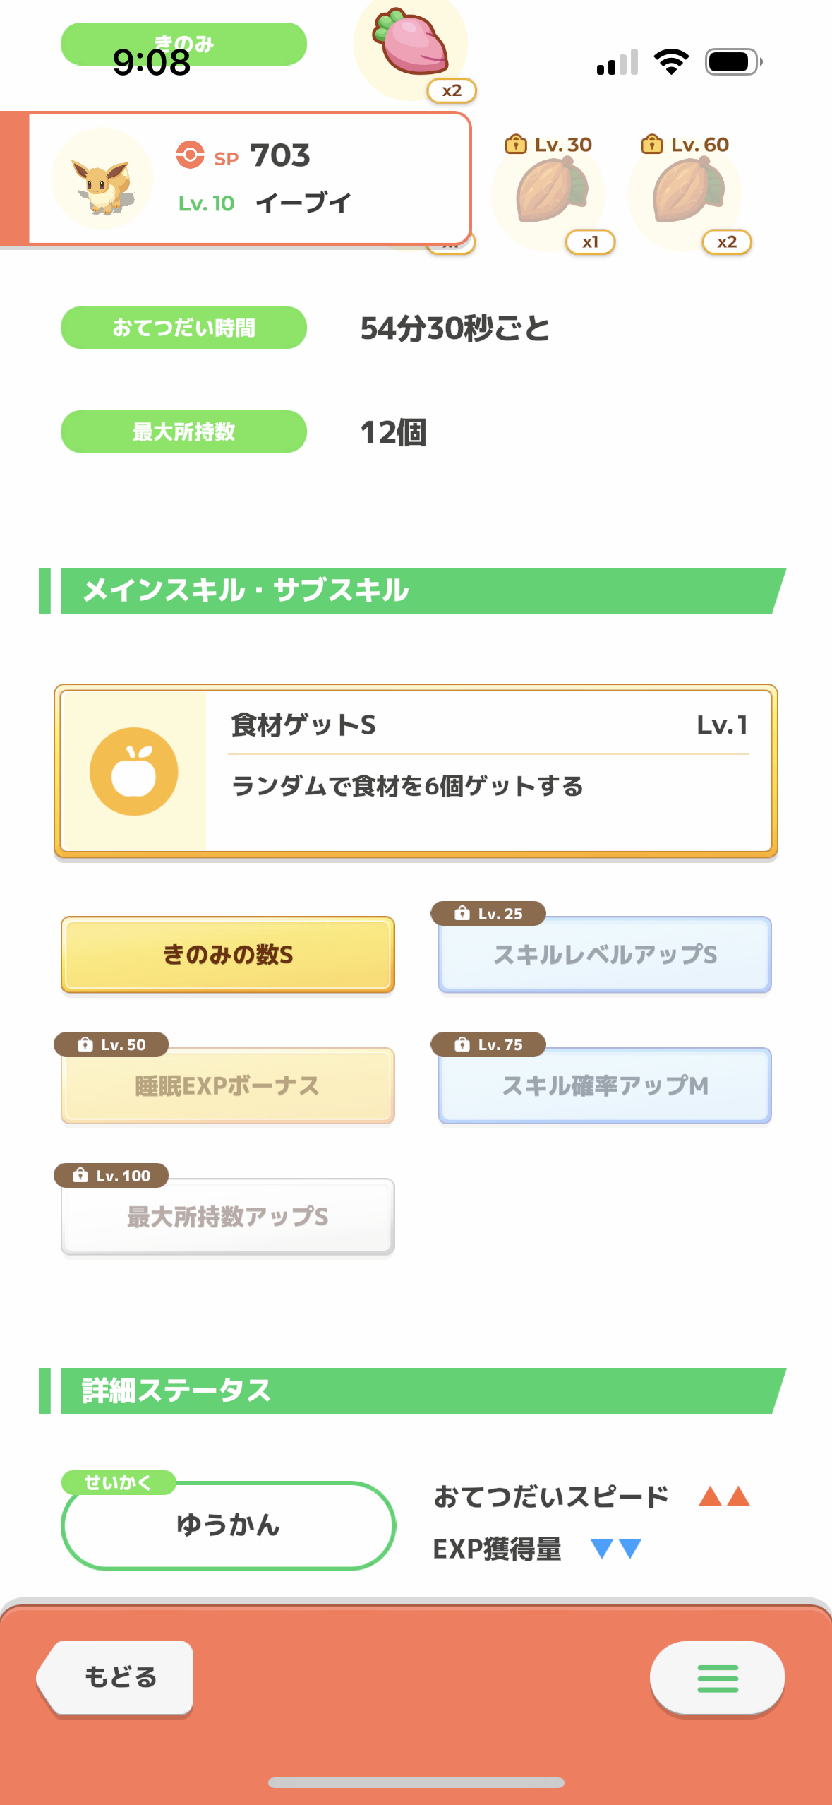Tap the red up-arrows beside おてつだいスピード

724,1496
